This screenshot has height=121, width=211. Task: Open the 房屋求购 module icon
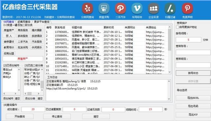104,9
